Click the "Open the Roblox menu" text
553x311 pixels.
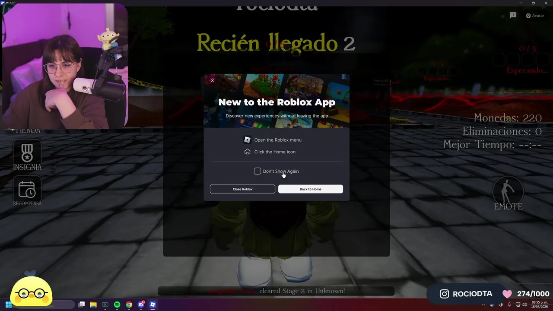coord(278,140)
